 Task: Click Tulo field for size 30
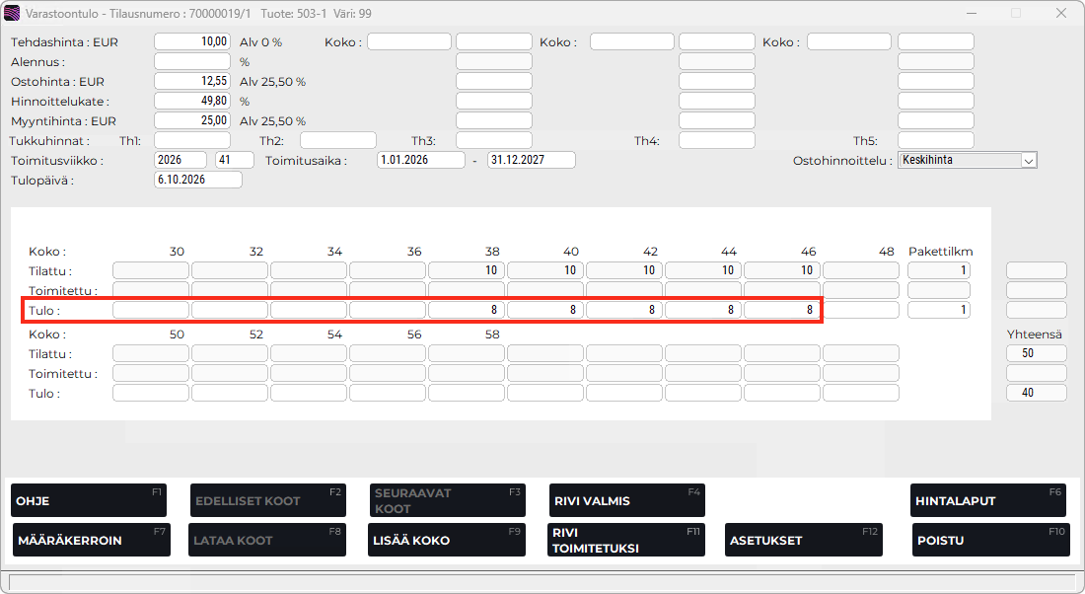tap(151, 310)
